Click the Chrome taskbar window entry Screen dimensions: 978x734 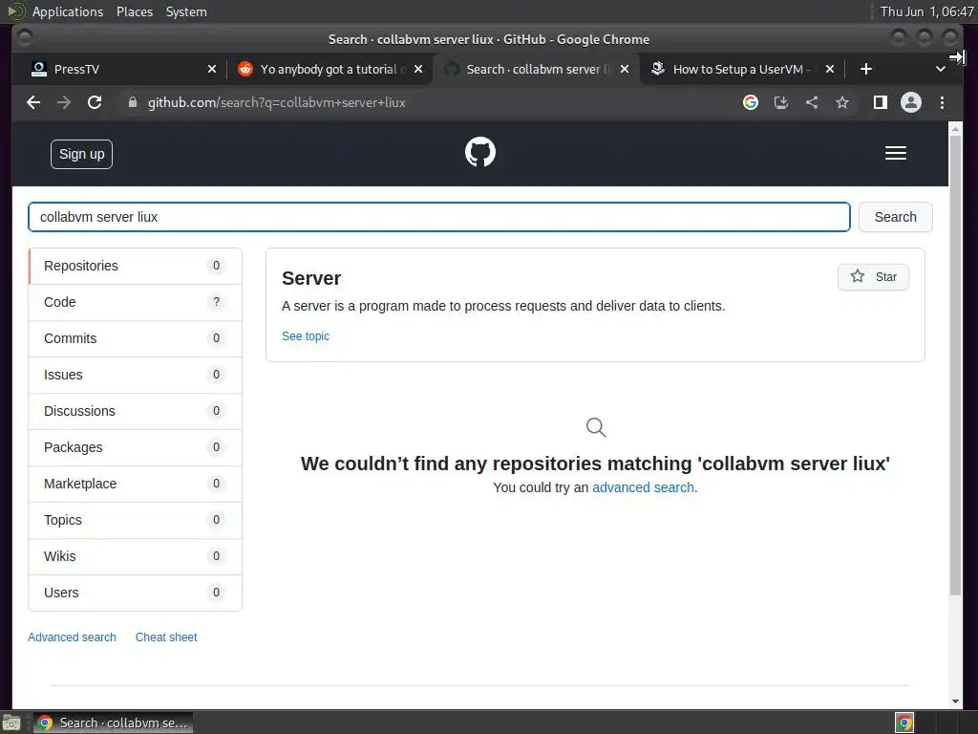113,723
